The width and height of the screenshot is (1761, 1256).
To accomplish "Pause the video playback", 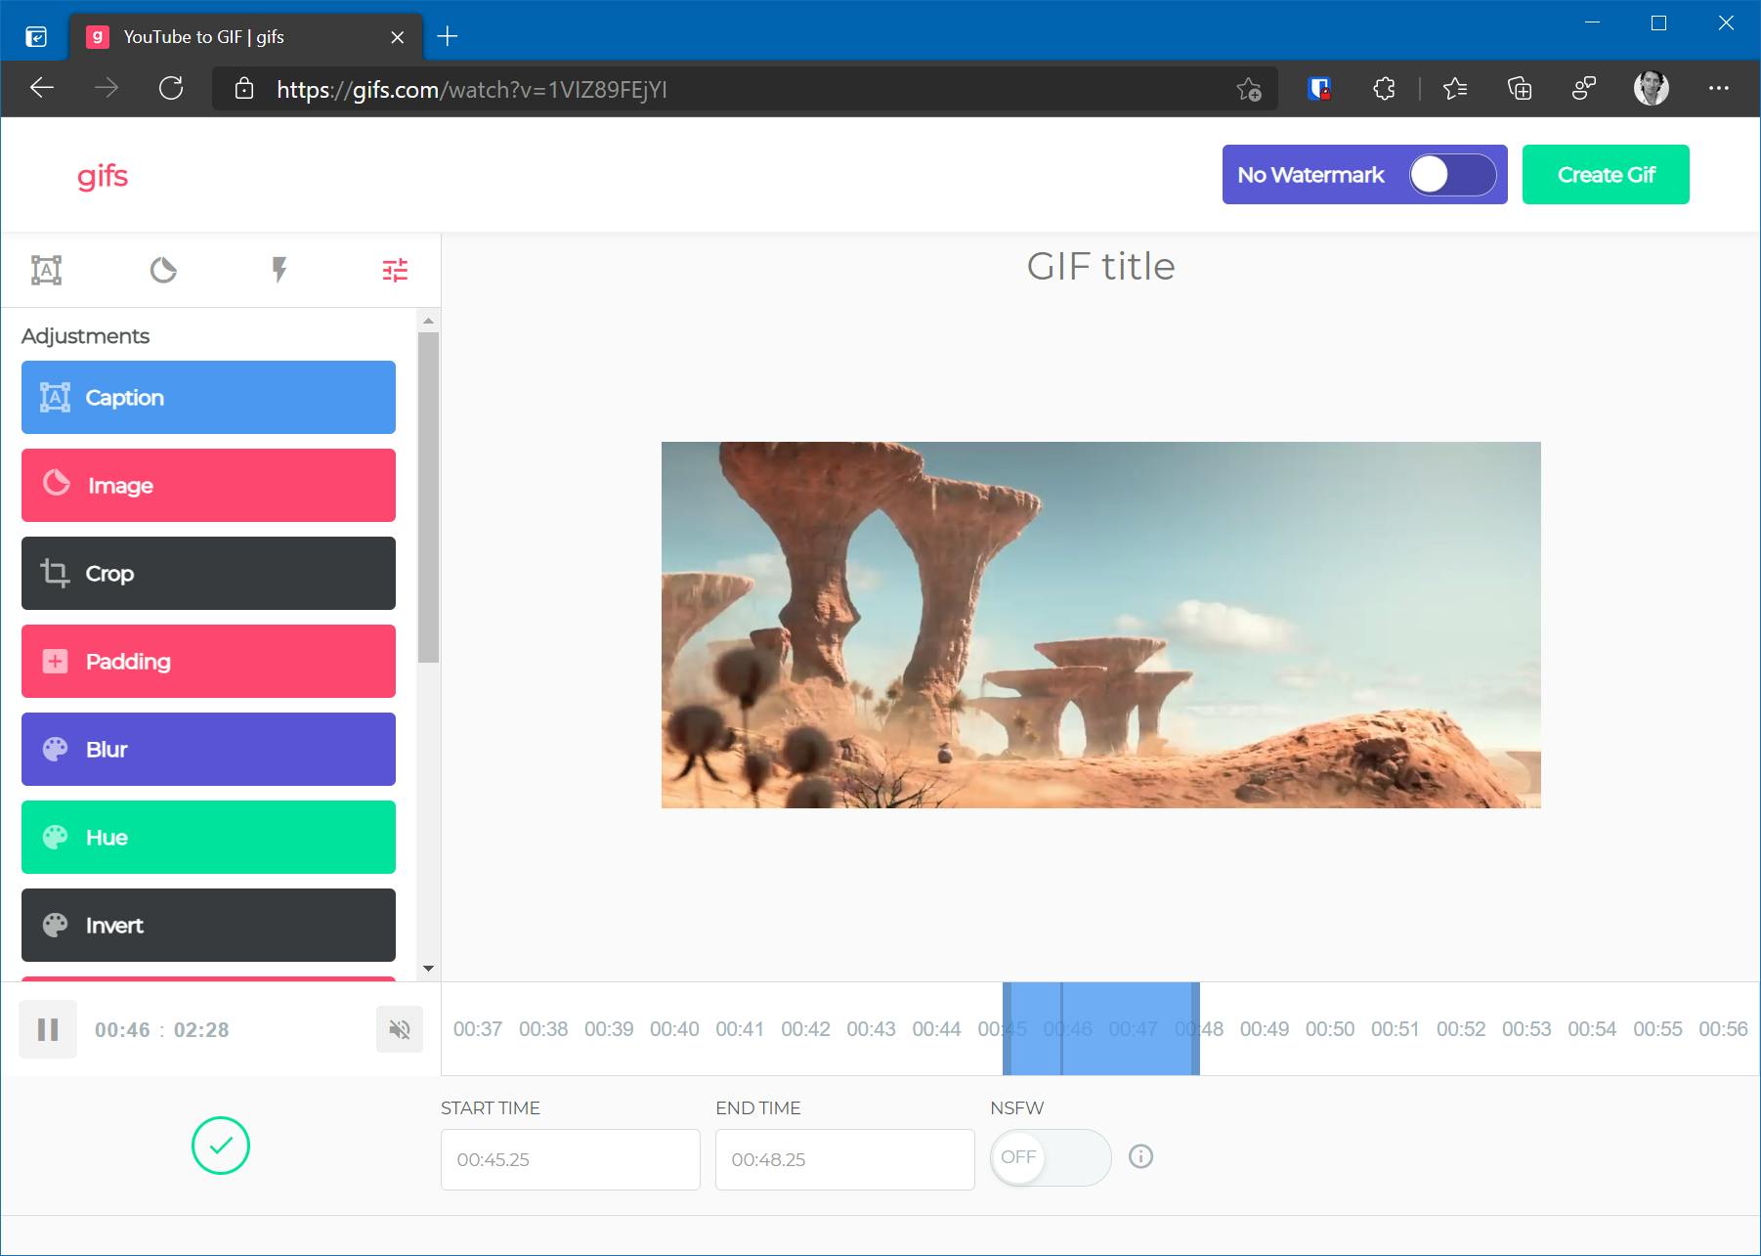I will pos(48,1029).
